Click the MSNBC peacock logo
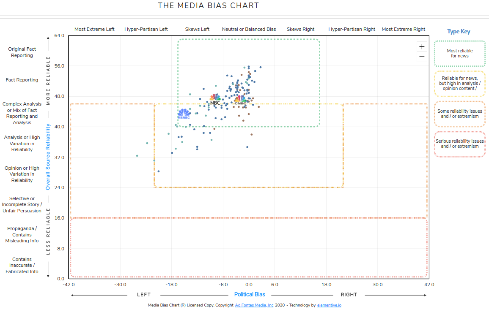 pyautogui.click(x=184, y=114)
